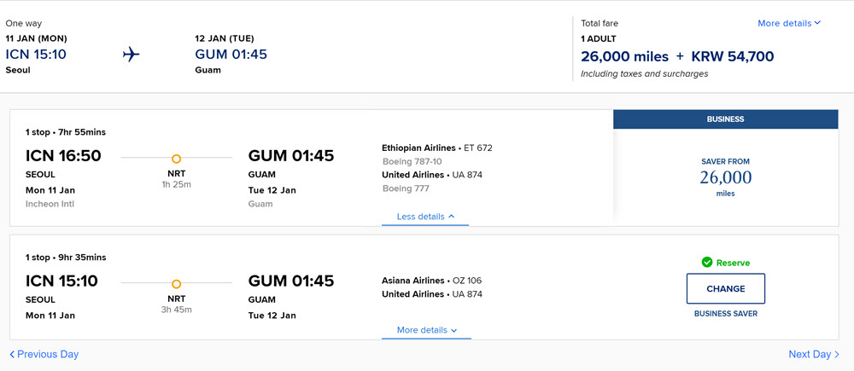This screenshot has height=371, width=854.
Task: Choose the Saver from 26,000 miles fare
Action: pyautogui.click(x=725, y=177)
